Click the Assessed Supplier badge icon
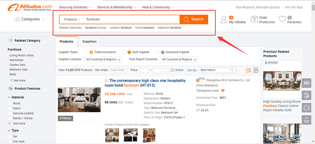The image size is (315, 144). point(163,52)
